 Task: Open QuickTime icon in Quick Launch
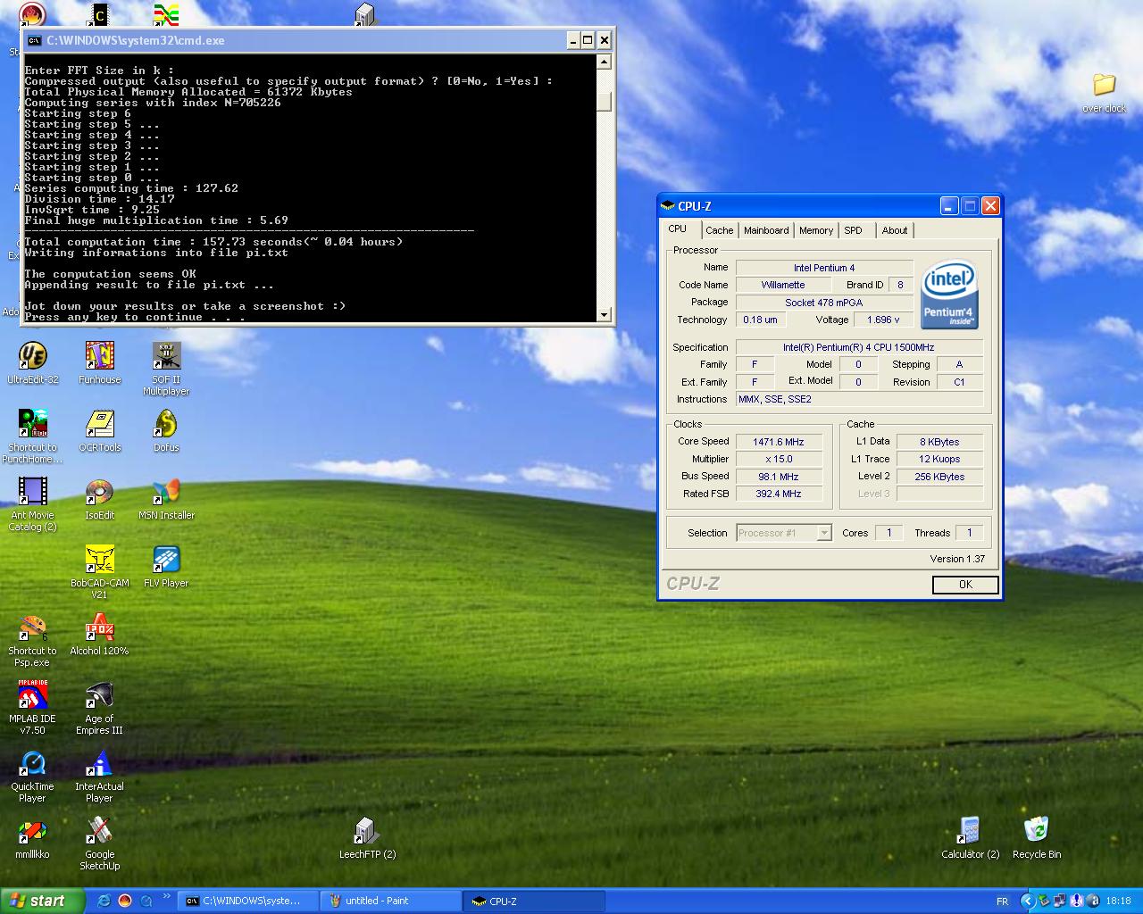pyautogui.click(x=146, y=901)
